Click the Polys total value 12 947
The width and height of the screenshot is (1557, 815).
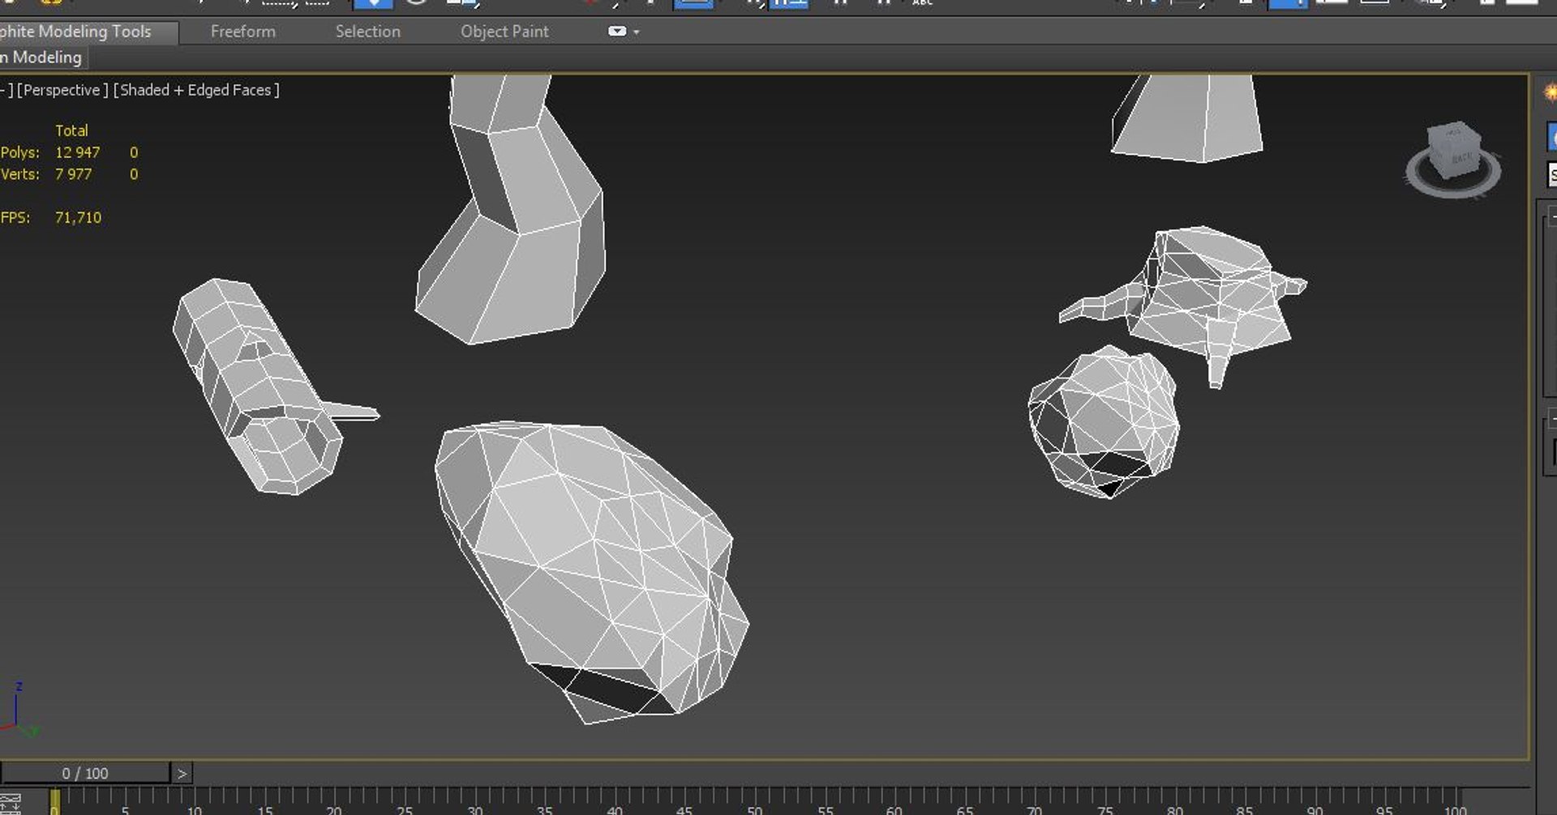coord(78,152)
